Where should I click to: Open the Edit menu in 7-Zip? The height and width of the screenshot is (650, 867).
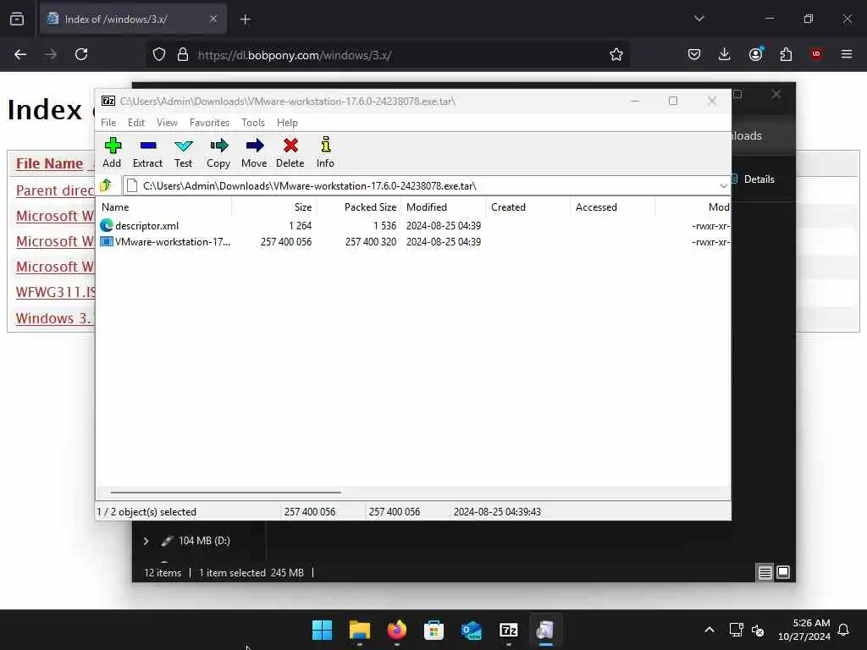136,123
